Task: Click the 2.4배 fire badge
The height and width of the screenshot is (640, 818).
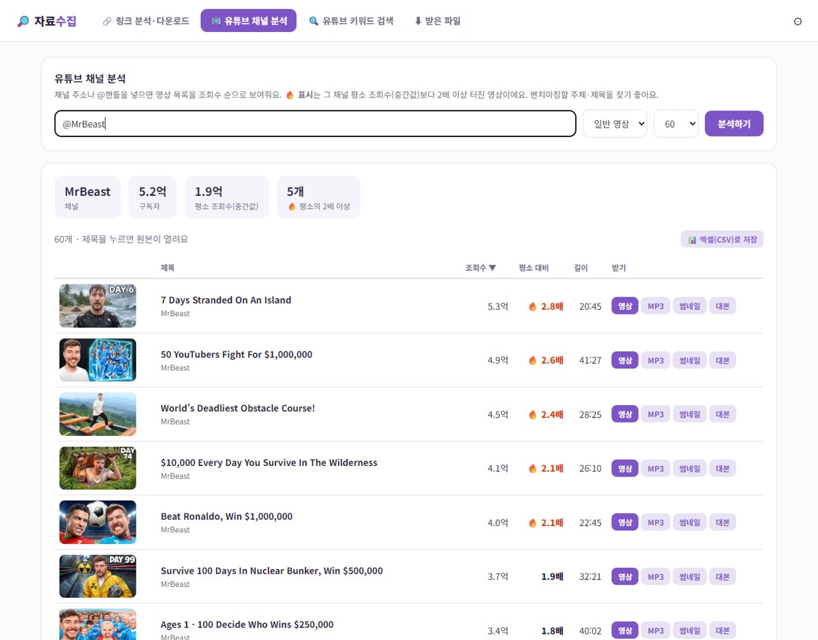Action: point(546,414)
